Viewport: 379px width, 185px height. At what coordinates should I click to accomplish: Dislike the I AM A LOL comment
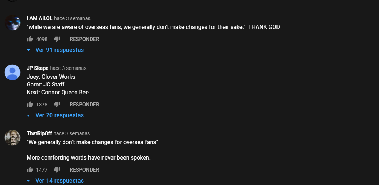pyautogui.click(x=57, y=39)
